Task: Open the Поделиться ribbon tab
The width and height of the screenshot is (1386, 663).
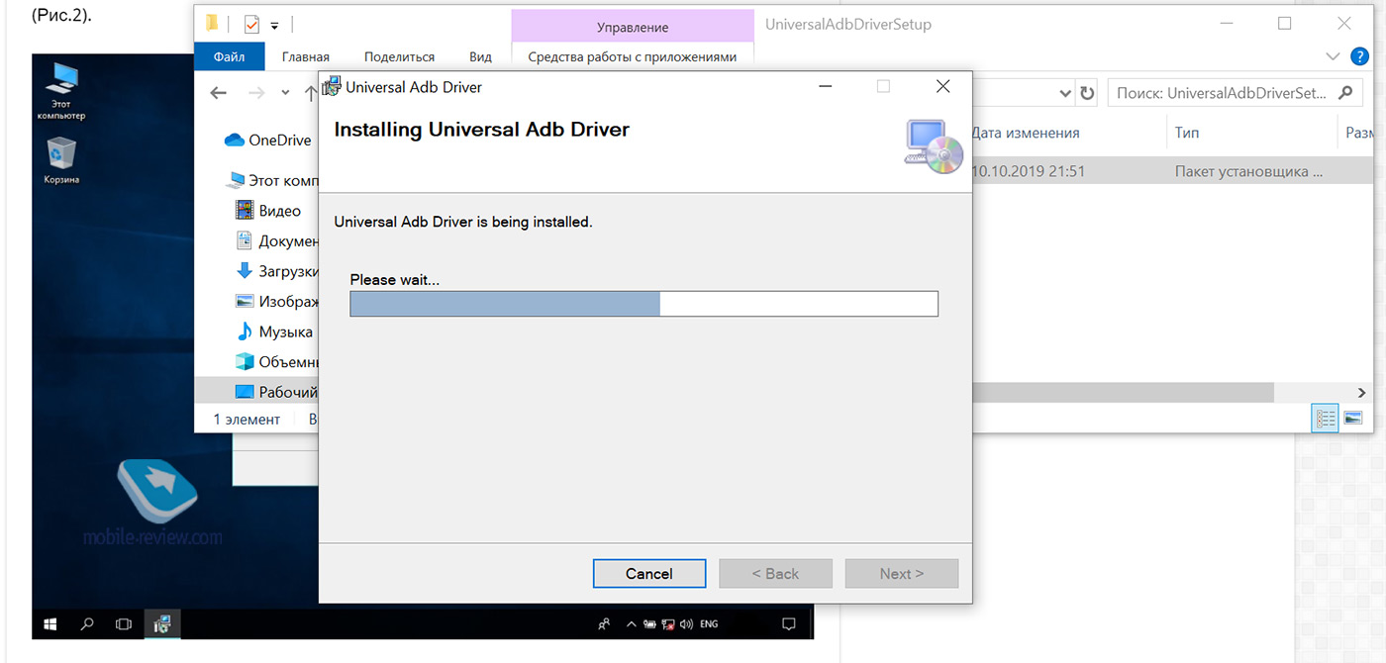Action: point(399,56)
